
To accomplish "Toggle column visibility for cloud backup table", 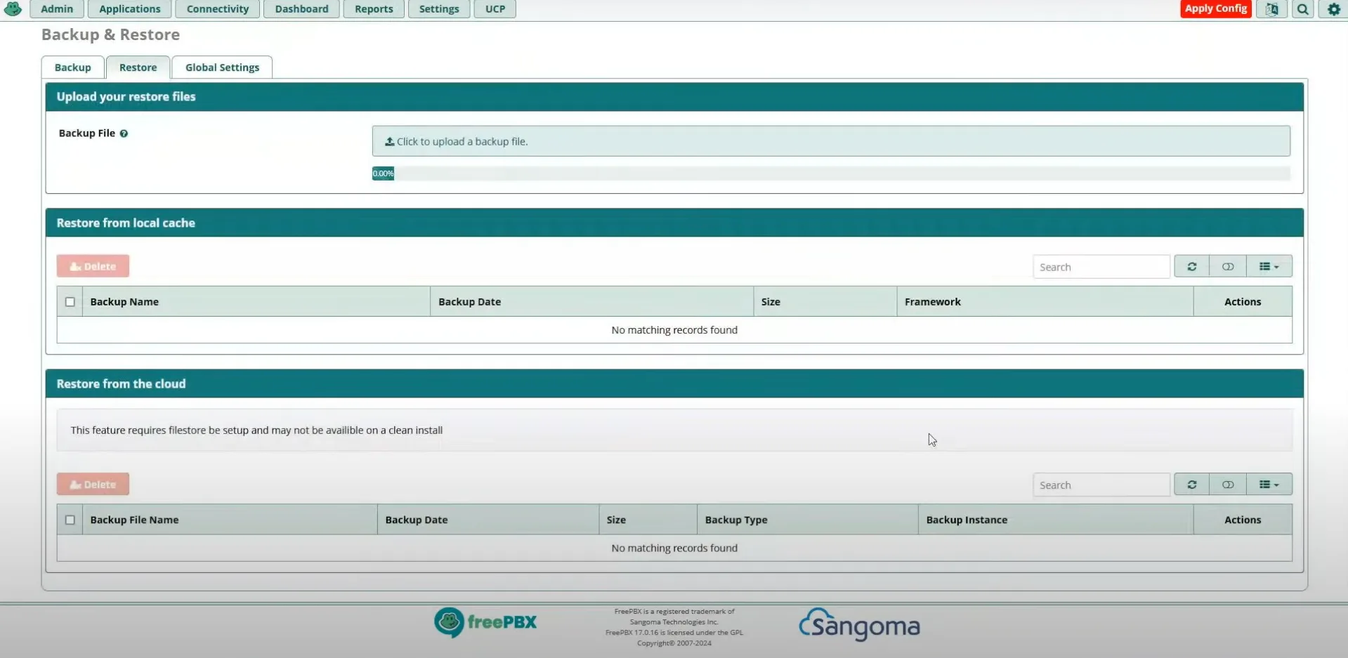I will (1227, 484).
